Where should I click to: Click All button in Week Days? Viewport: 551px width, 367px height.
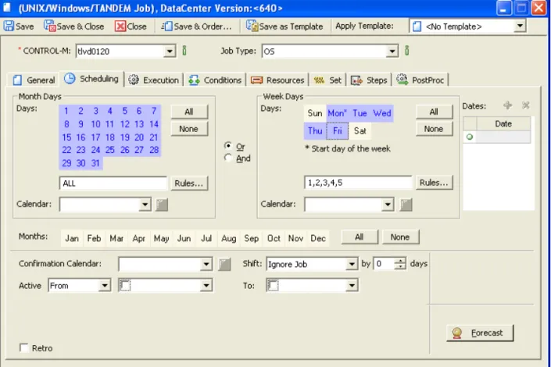[x=434, y=112]
